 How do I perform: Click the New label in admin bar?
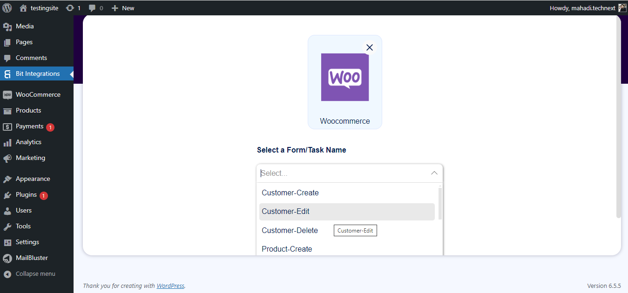[128, 8]
